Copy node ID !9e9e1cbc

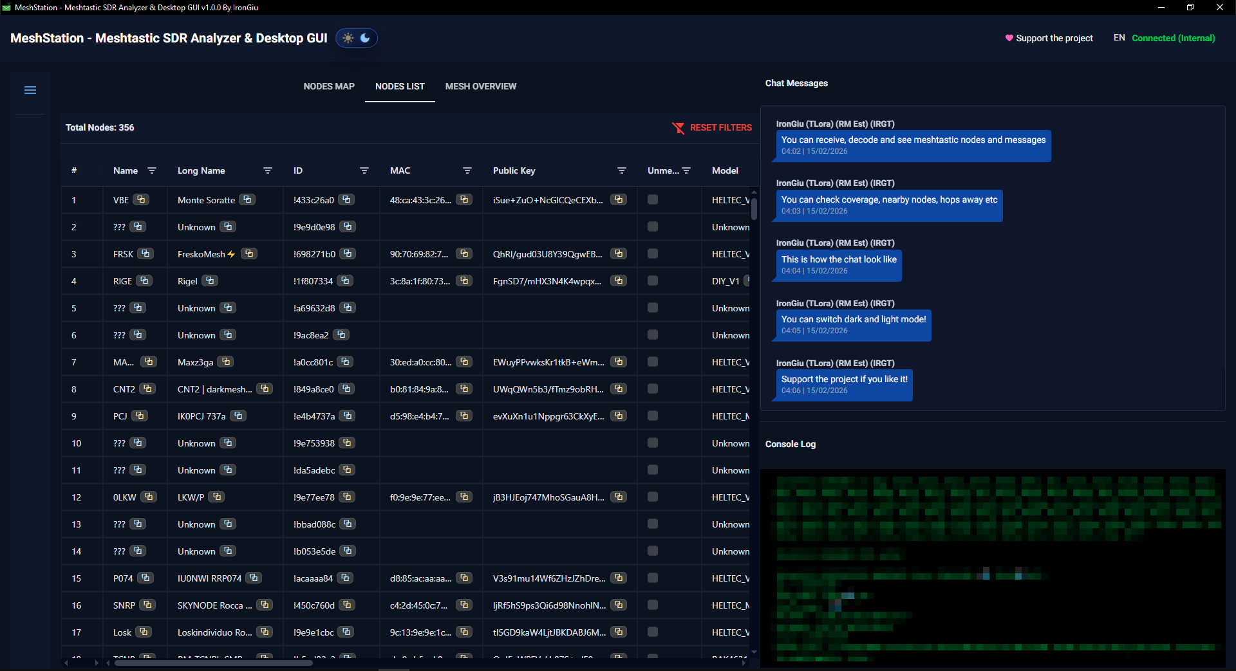pyautogui.click(x=346, y=632)
